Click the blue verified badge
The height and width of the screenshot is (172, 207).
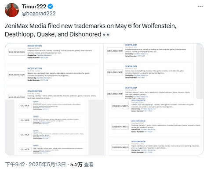[51, 7]
